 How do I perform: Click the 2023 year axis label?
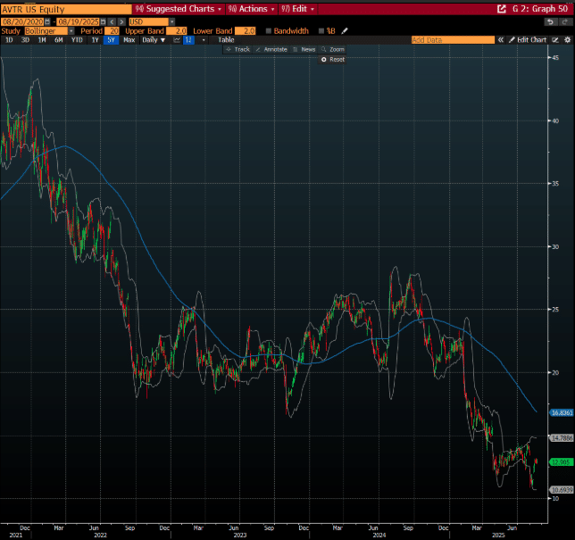[240, 536]
